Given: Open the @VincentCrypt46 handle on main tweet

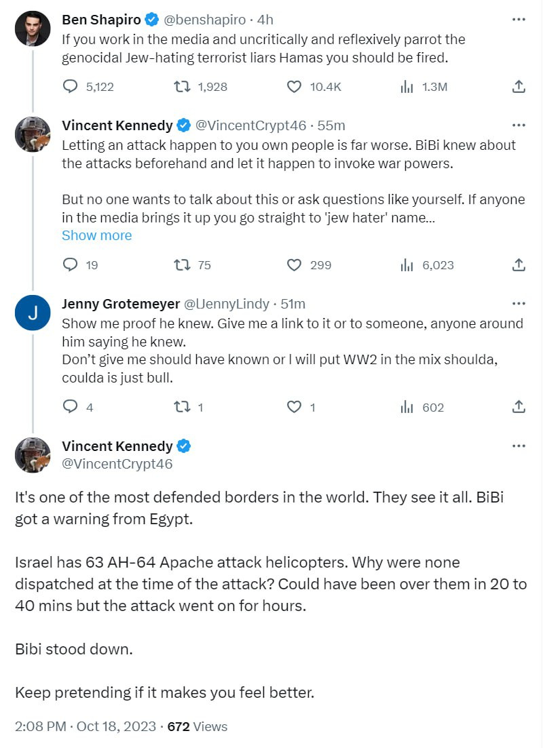Looking at the screenshot, I should click(117, 464).
